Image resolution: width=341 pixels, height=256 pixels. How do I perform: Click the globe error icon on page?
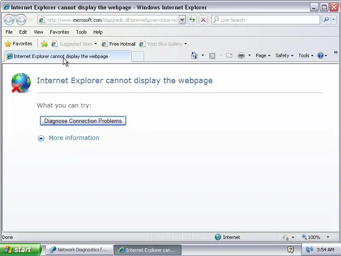[21, 83]
